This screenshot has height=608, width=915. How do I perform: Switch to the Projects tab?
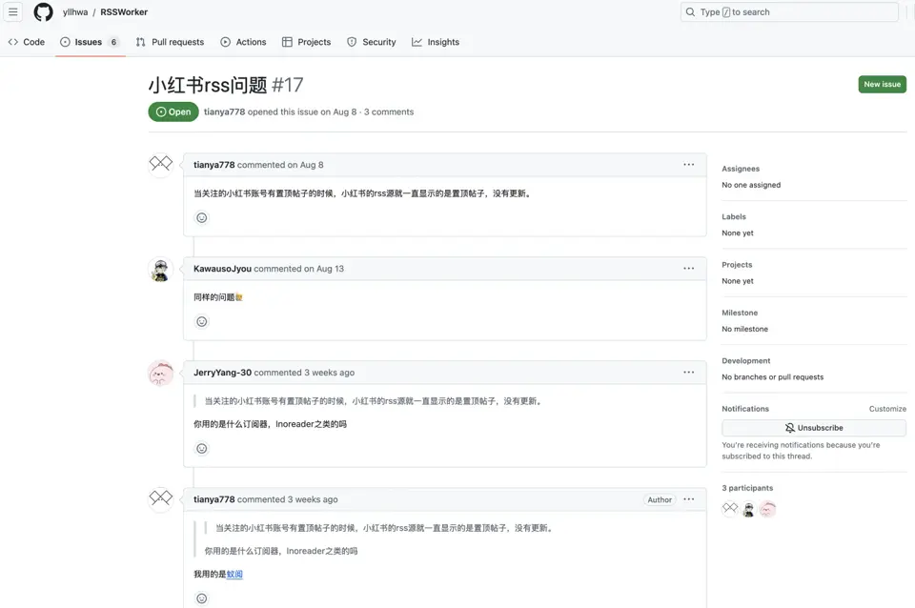coord(306,42)
